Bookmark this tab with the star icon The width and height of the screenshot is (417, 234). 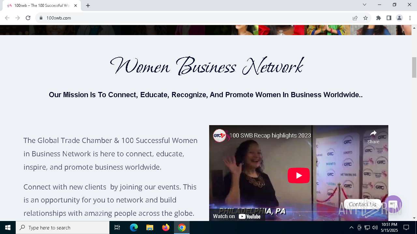pos(366,18)
